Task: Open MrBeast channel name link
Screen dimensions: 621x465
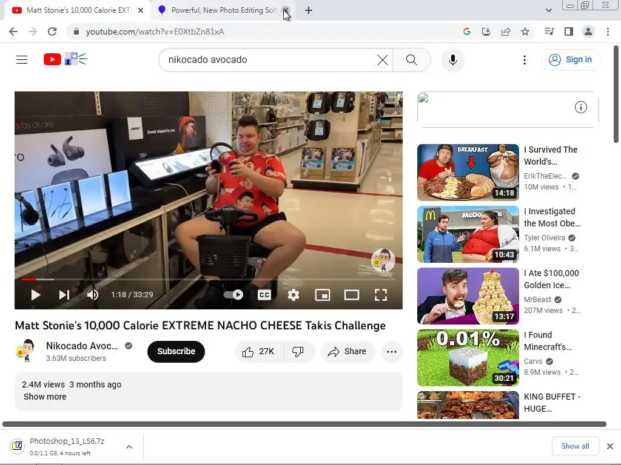Action: 537,300
